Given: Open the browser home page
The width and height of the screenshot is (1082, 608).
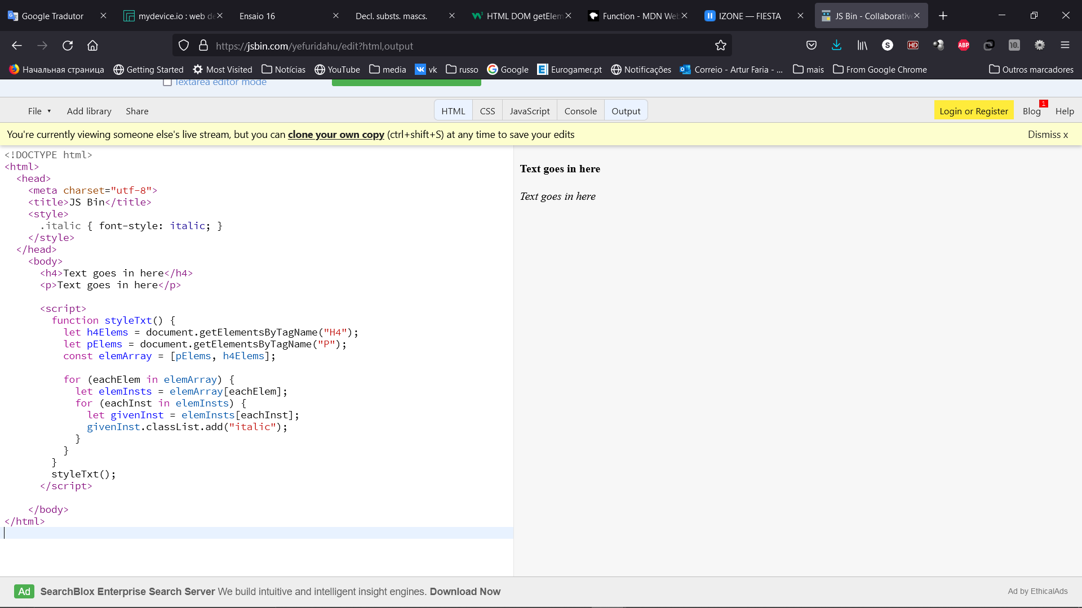Looking at the screenshot, I should pyautogui.click(x=92, y=46).
